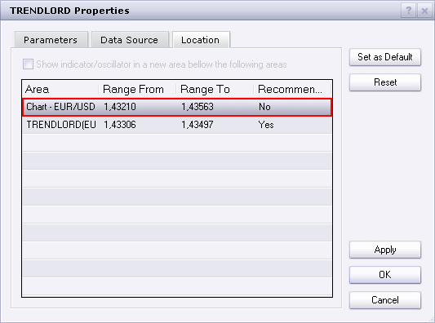Click the value 1,43497

[x=198, y=125]
